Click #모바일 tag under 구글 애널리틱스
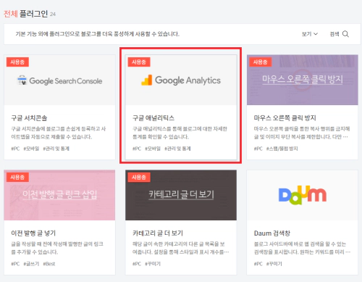This screenshot has height=282, width=362. (x=153, y=149)
